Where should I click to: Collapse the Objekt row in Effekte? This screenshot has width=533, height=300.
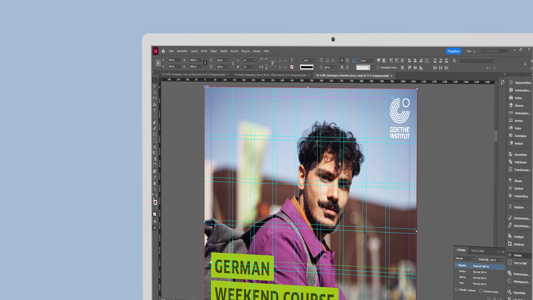[456, 265]
